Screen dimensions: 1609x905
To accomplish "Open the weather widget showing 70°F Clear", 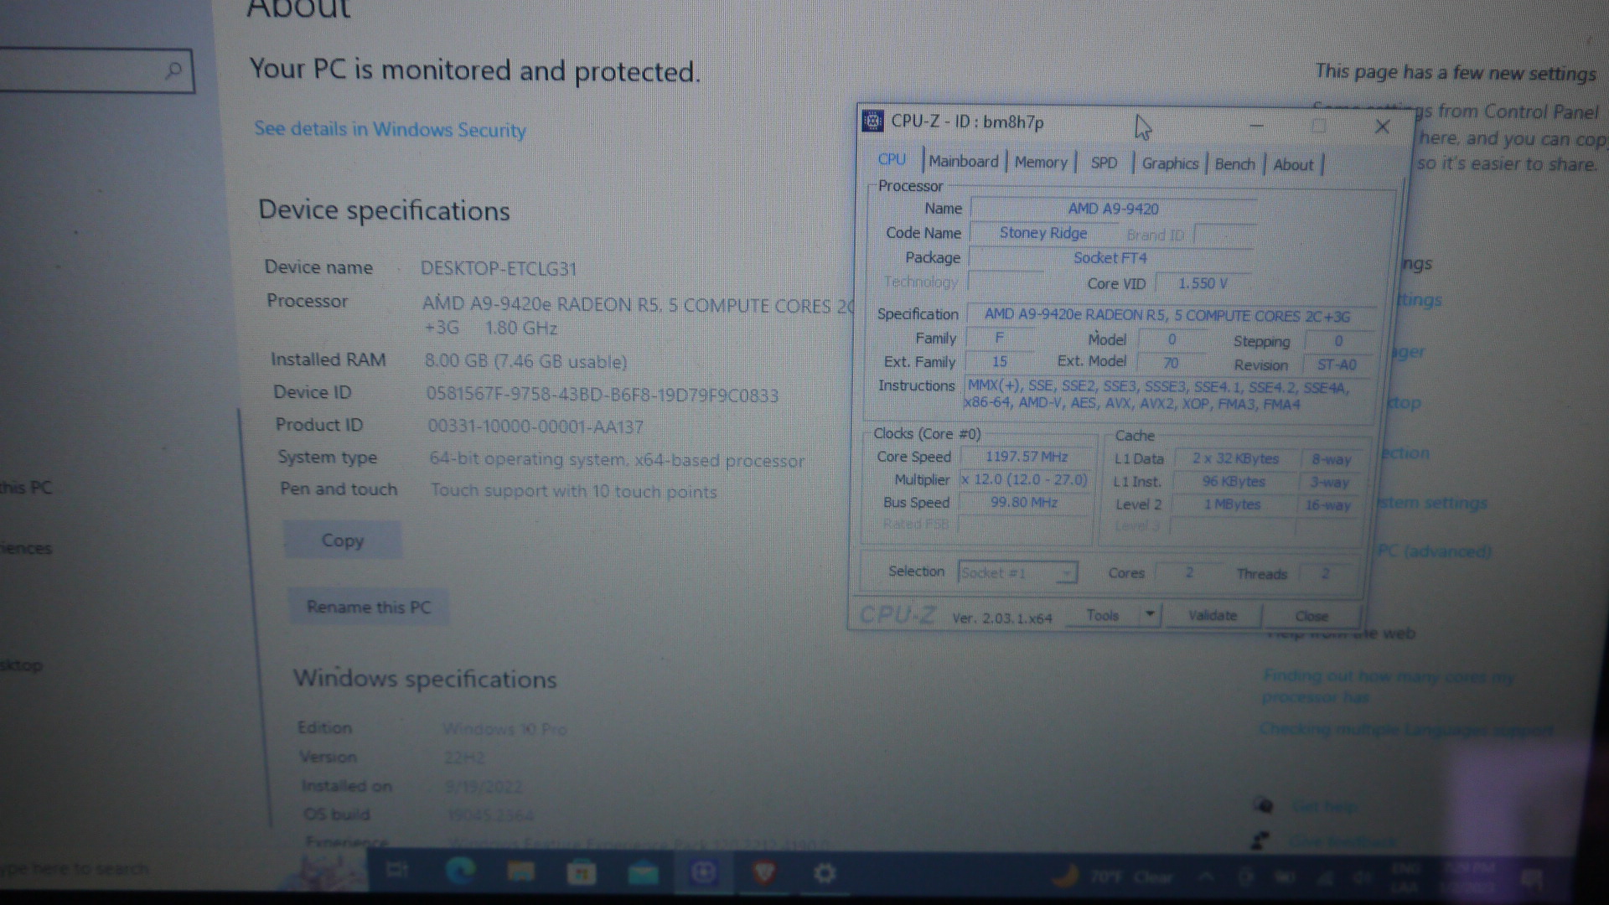I will 1112,877.
